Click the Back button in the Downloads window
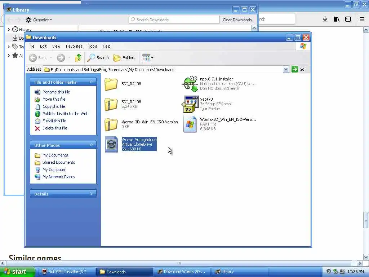 (x=38, y=58)
